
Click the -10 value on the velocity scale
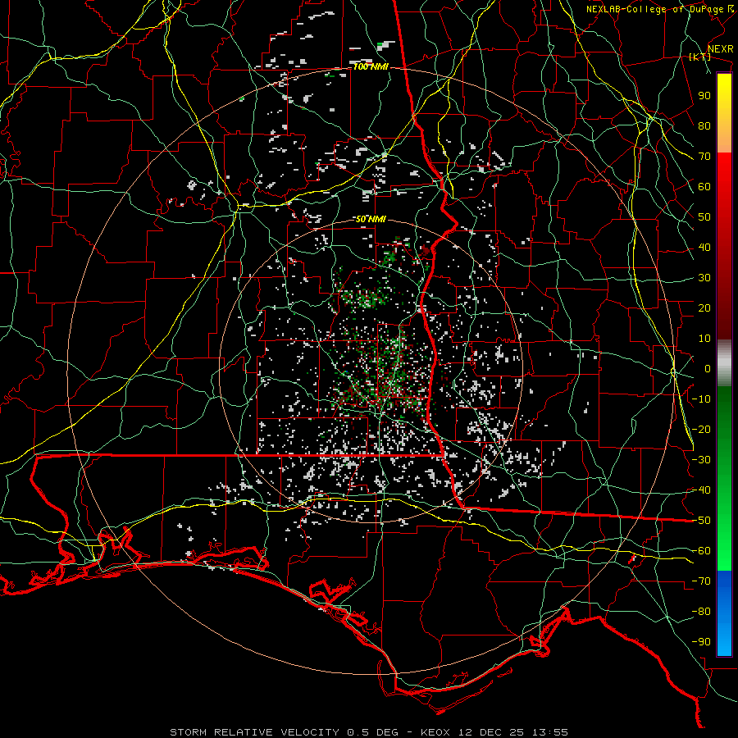[x=701, y=399]
